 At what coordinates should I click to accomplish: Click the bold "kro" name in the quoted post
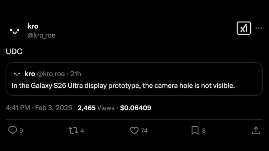(x=29, y=74)
